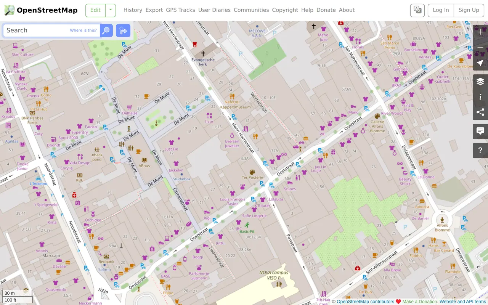The width and height of the screenshot is (488, 305).
Task: Open the History menu item
Action: coord(133,10)
